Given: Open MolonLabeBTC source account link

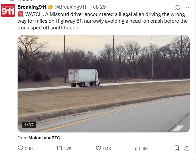Looking at the screenshot, I should point(44,138).
